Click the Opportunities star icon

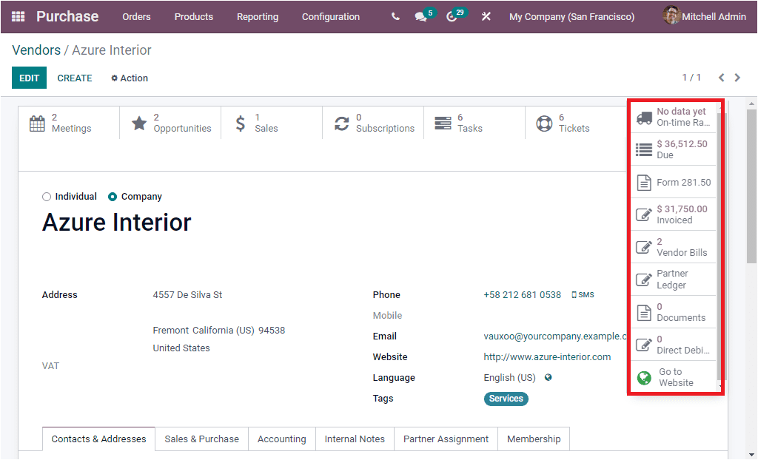[x=139, y=122]
